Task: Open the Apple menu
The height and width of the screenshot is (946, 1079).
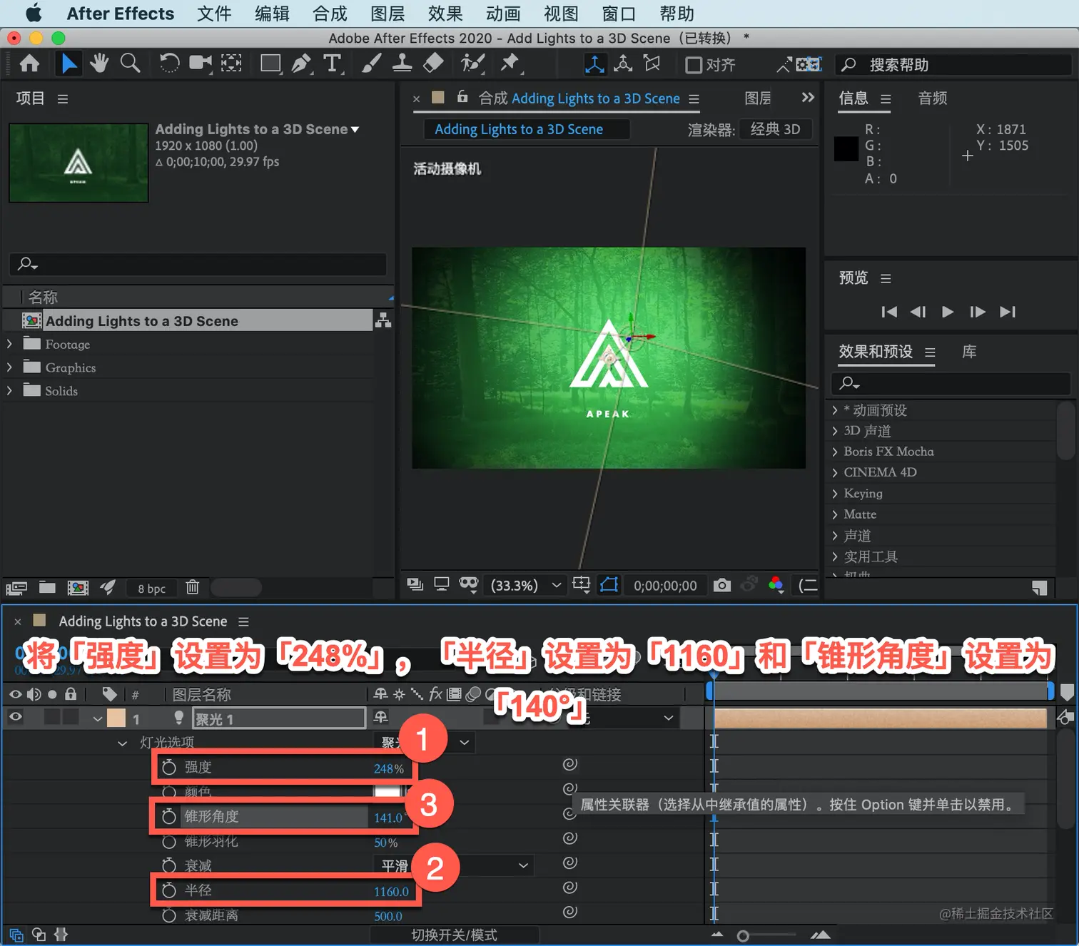Action: [x=33, y=13]
